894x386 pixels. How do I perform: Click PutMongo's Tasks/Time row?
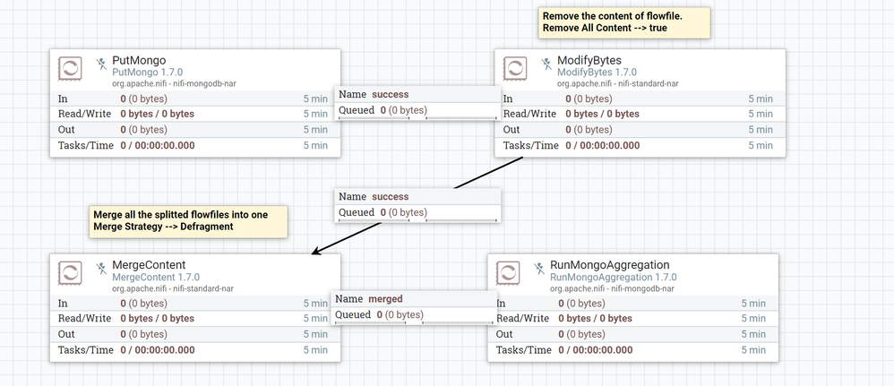click(195, 145)
